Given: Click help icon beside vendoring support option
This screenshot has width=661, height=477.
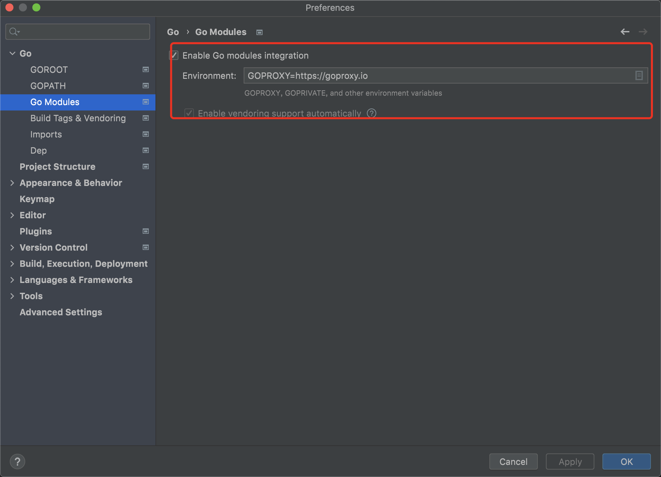Looking at the screenshot, I should [x=372, y=113].
